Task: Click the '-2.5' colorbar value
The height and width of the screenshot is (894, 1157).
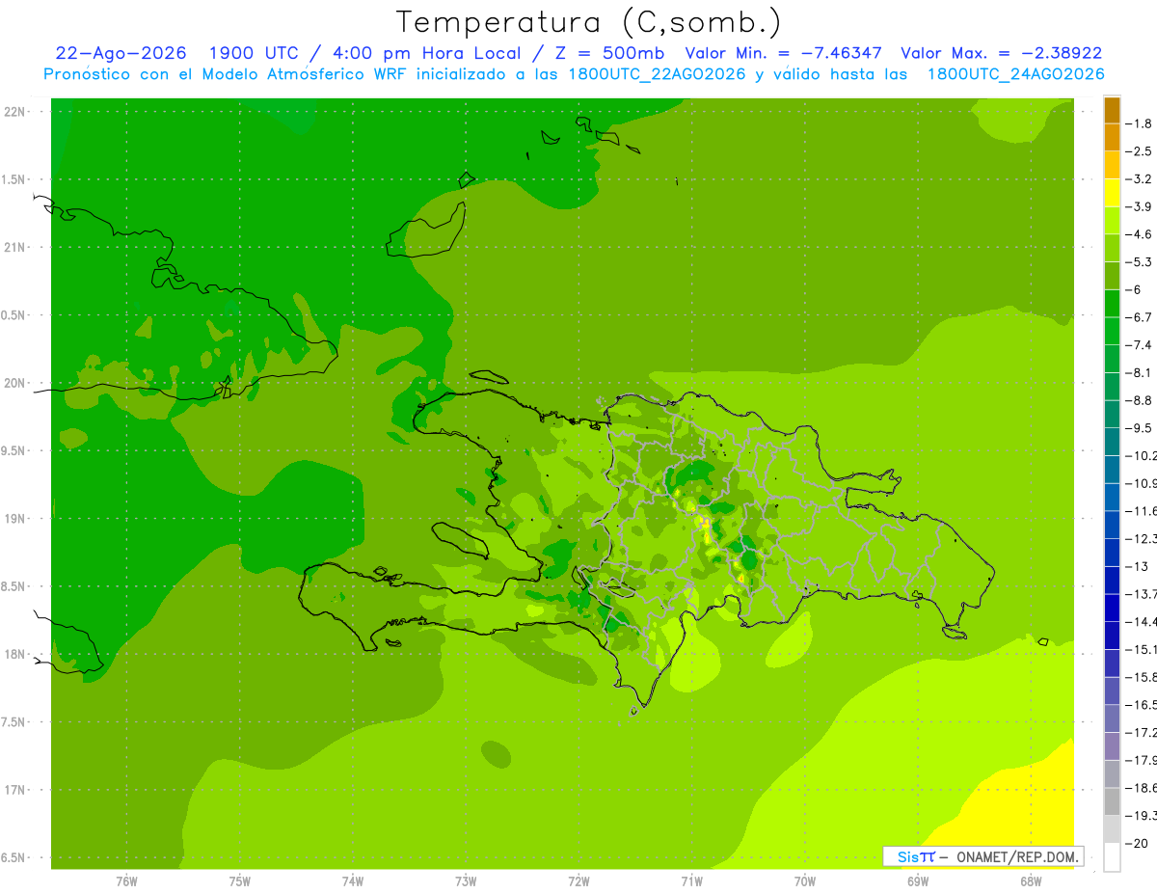Action: tap(1139, 151)
